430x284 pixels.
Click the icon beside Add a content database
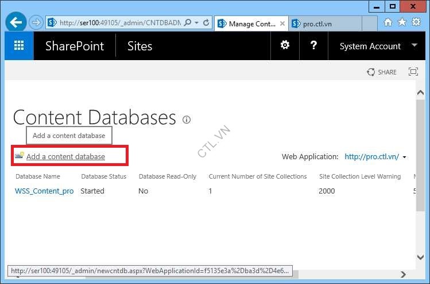(19, 155)
